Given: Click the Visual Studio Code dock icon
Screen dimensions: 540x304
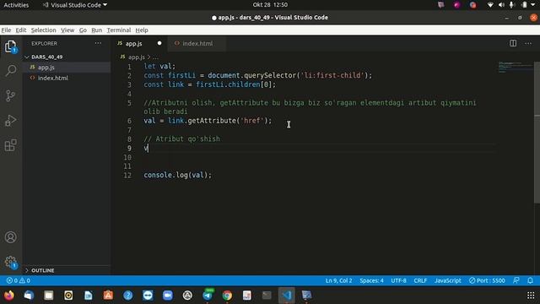Looking at the screenshot, I should tap(287, 296).
